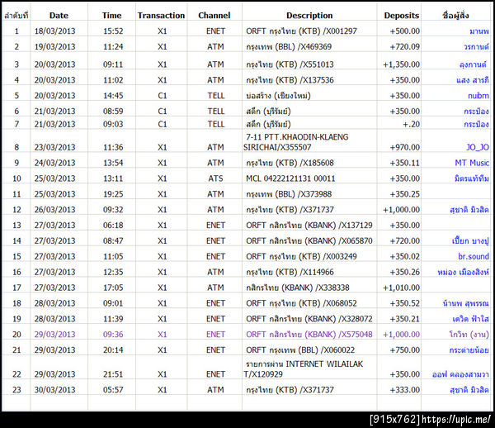Click the time 08:59 cell
The image size is (495, 428).
point(113,112)
